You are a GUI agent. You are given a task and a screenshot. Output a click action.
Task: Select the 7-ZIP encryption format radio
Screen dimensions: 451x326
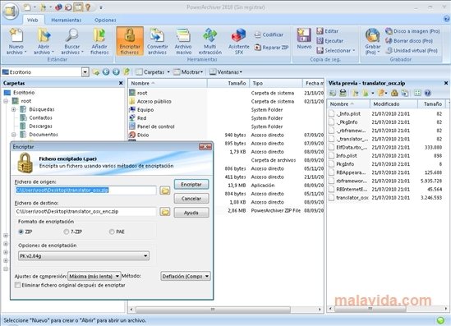pyautogui.click(x=67, y=232)
